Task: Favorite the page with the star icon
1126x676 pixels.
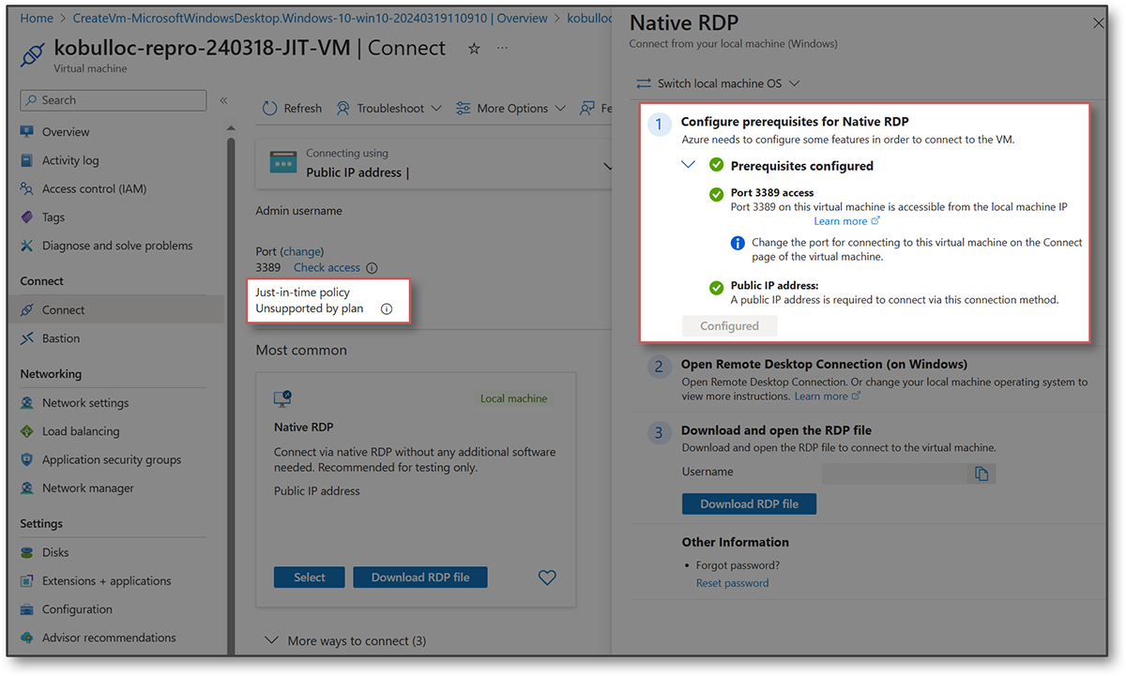Action: click(474, 49)
